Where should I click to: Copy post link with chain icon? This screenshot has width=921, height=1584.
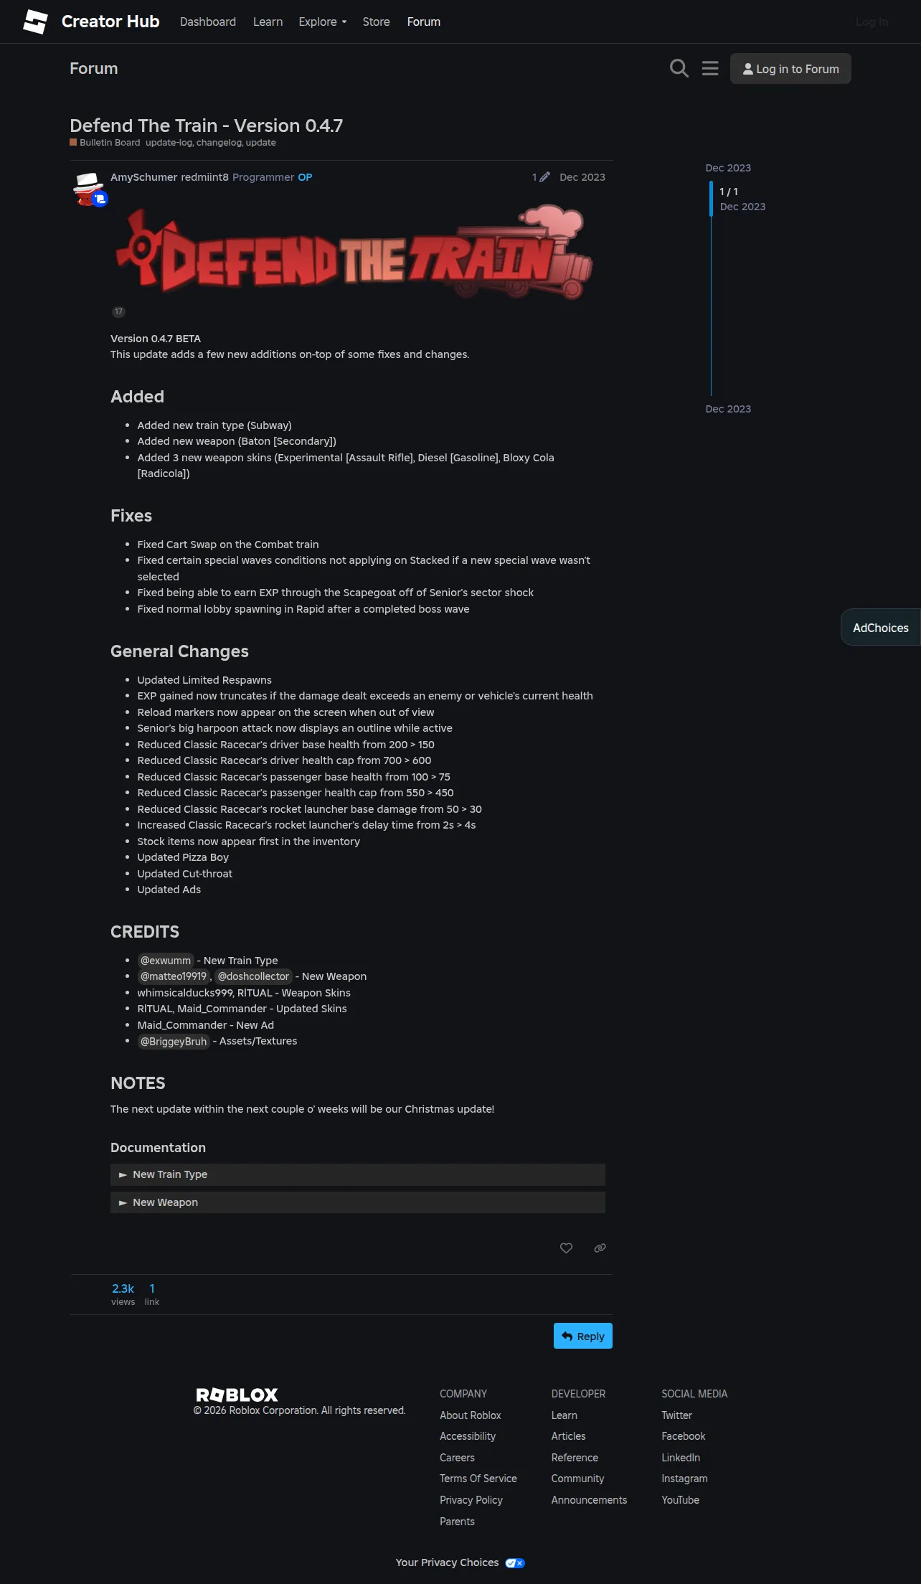600,1248
